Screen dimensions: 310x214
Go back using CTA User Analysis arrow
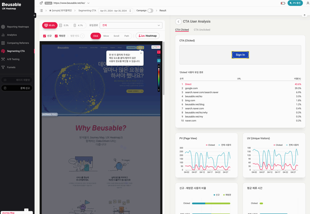(x=178, y=22)
